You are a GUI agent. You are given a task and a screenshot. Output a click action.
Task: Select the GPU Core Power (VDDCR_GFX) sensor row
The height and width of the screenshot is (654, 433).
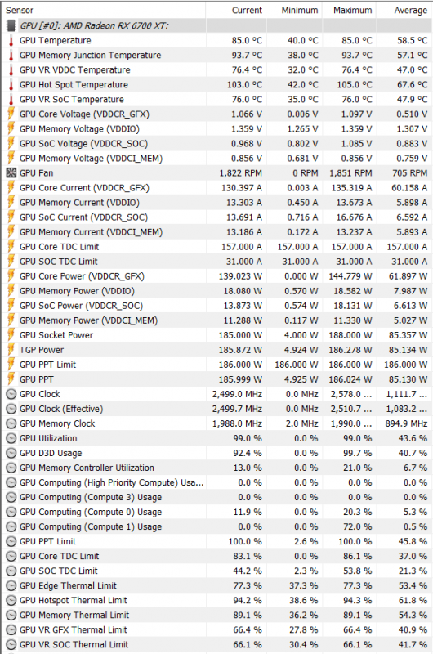click(x=216, y=276)
